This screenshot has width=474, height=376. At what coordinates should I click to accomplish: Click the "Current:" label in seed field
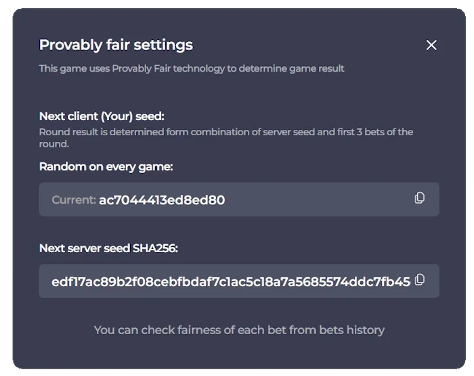(x=74, y=200)
